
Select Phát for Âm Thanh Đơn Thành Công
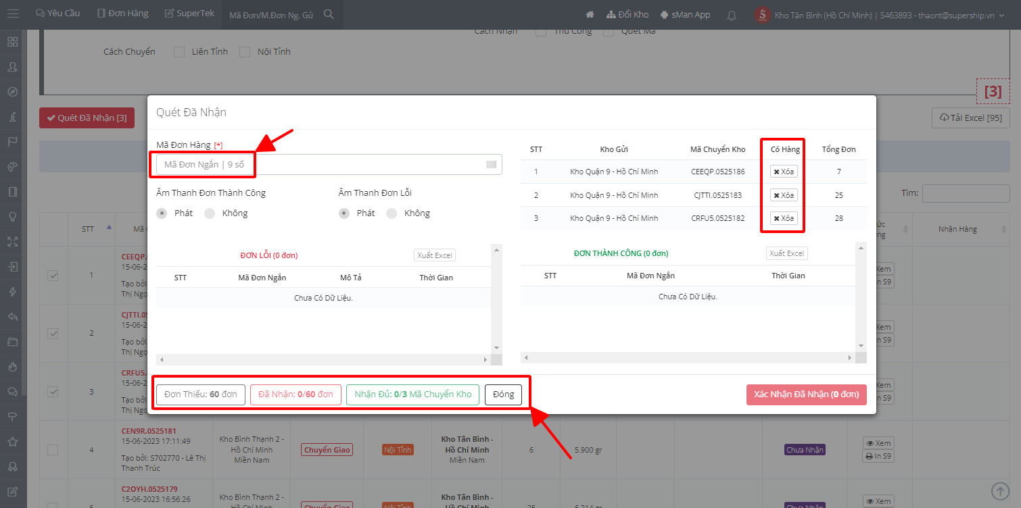click(x=162, y=213)
